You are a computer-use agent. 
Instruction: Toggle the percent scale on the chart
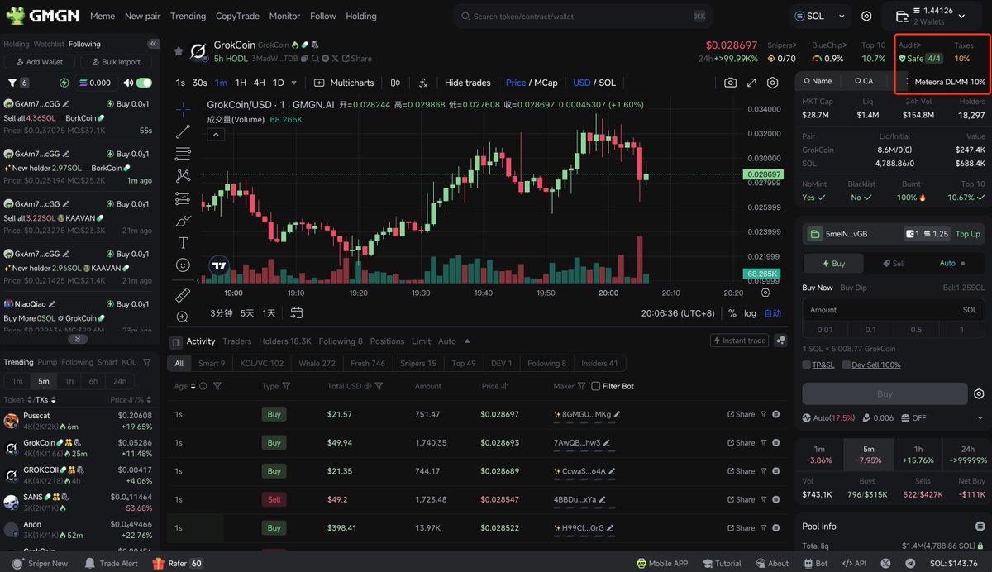[732, 313]
